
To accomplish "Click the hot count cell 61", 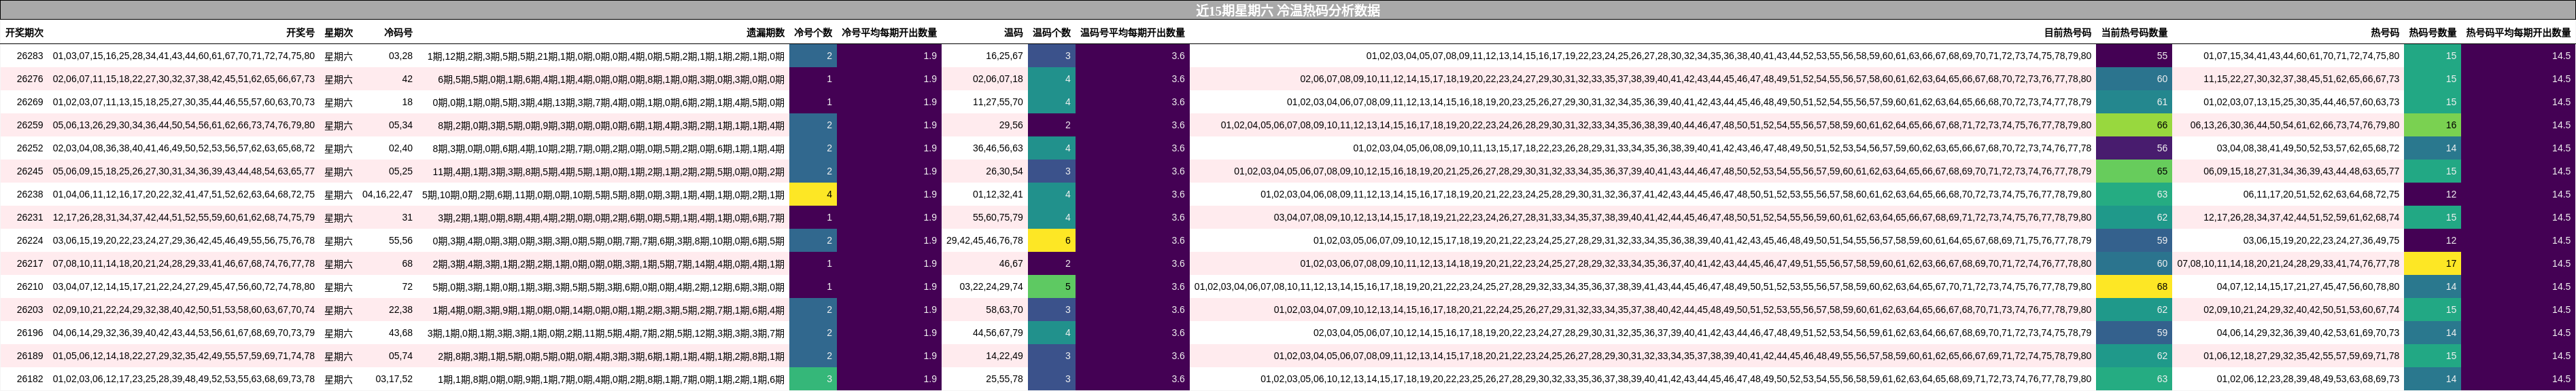I will tap(2134, 102).
